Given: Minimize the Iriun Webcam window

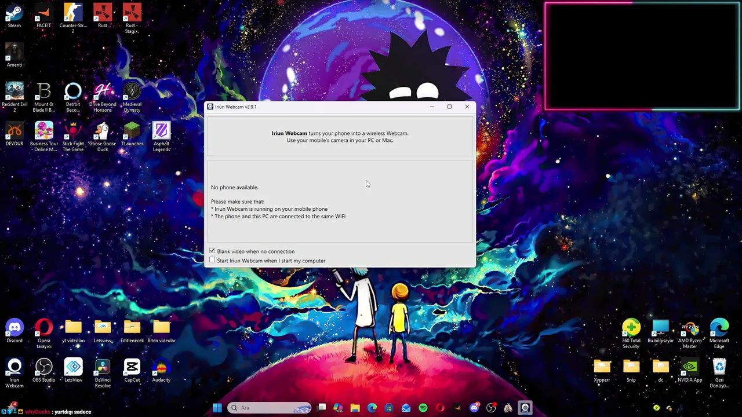Looking at the screenshot, I should coord(432,107).
